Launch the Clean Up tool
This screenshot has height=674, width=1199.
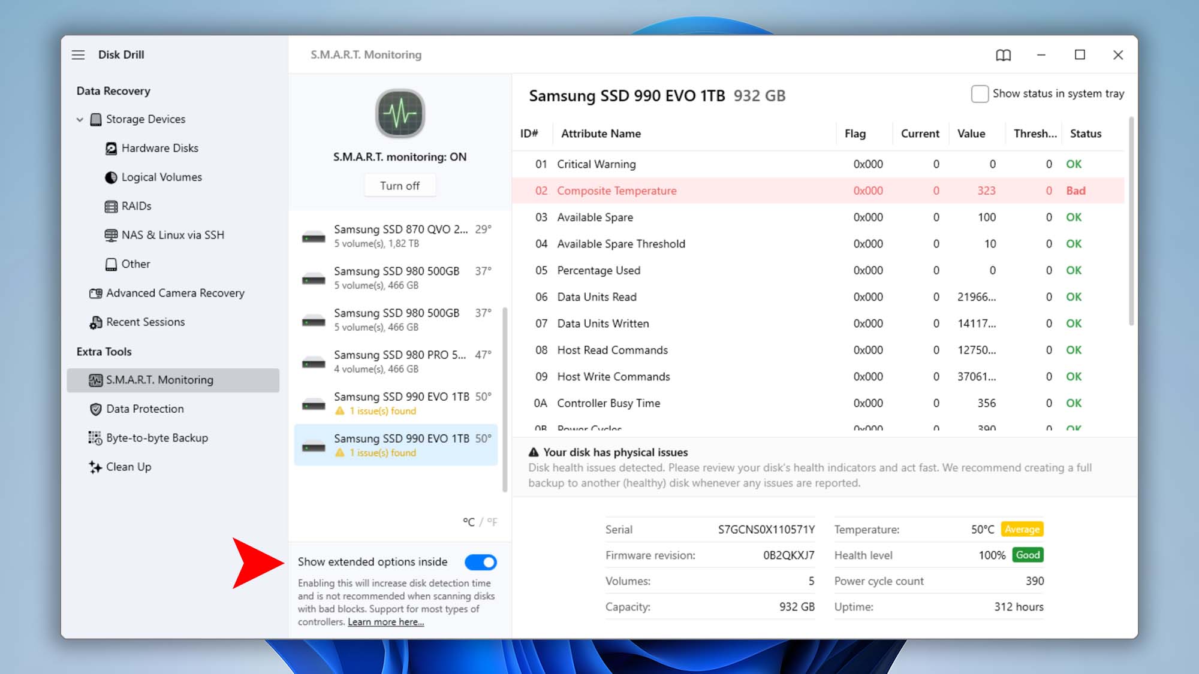pyautogui.click(x=128, y=467)
